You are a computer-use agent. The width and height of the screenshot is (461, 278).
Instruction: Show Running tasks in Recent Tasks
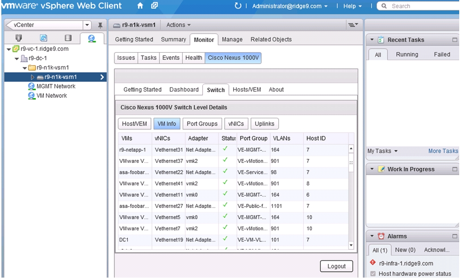click(407, 54)
